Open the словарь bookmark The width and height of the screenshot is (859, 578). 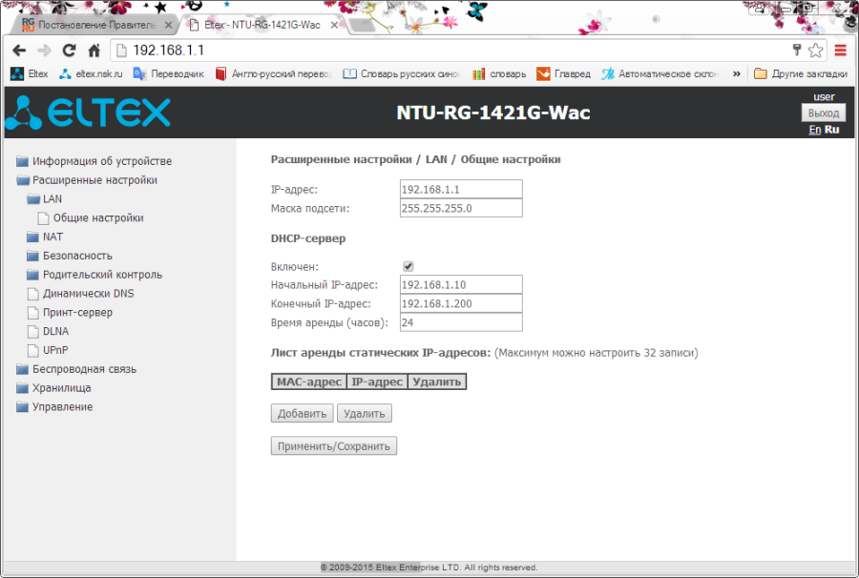tap(499, 73)
